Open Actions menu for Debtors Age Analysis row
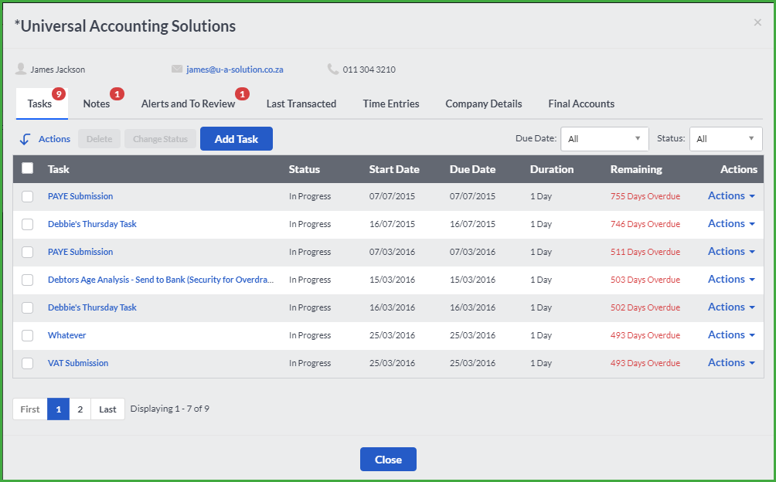Screen dimensions: 776x482 pyautogui.click(x=731, y=279)
